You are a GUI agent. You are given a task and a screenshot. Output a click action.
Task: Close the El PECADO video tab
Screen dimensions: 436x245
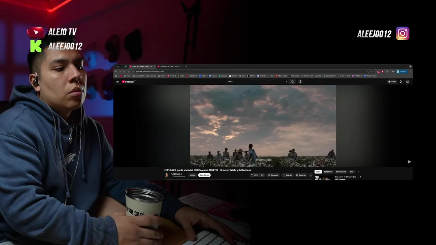(154, 66)
